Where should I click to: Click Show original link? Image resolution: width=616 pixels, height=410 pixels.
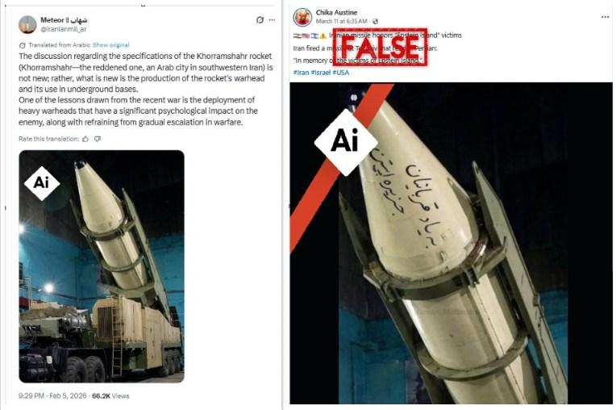pos(110,45)
